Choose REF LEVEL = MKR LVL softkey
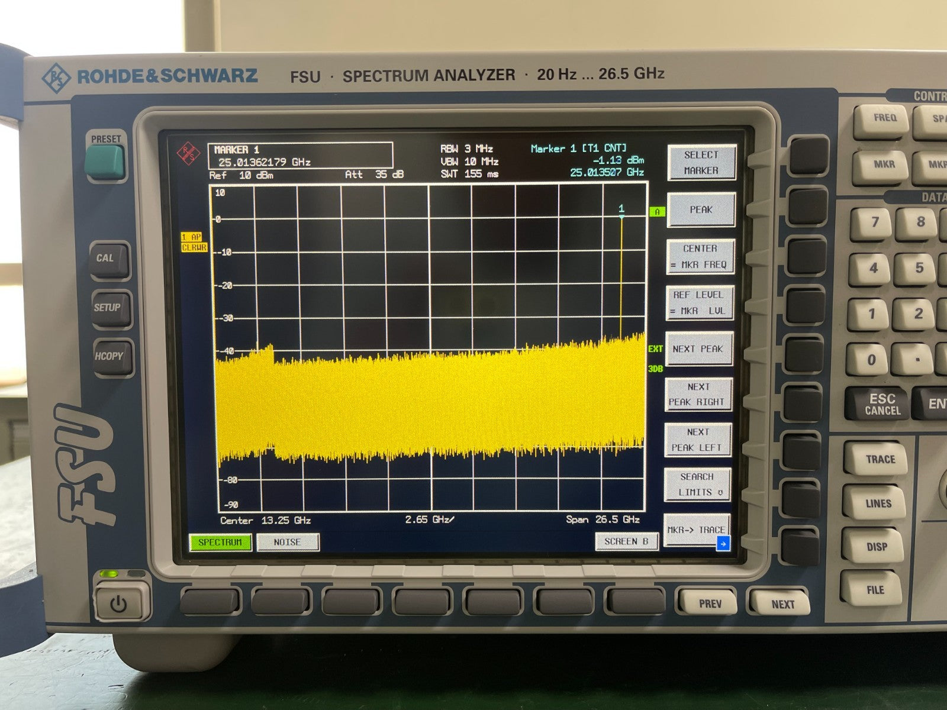947x710 pixels. (699, 302)
